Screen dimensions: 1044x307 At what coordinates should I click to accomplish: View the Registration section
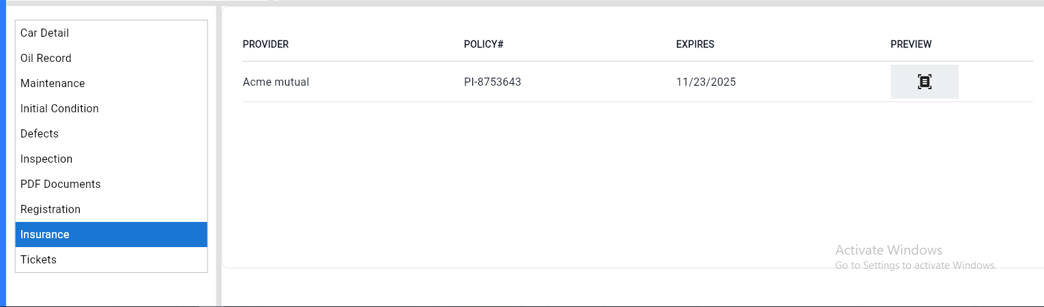(x=50, y=209)
